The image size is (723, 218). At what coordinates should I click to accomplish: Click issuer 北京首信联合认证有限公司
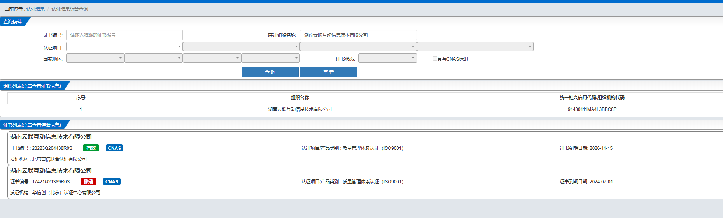click(59, 159)
